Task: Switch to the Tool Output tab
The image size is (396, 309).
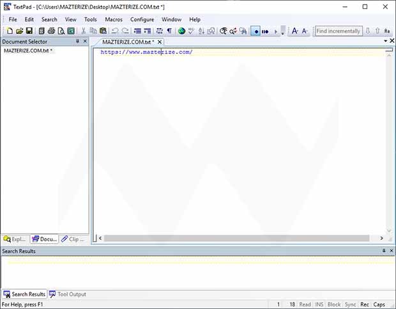Action: pyautogui.click(x=68, y=294)
